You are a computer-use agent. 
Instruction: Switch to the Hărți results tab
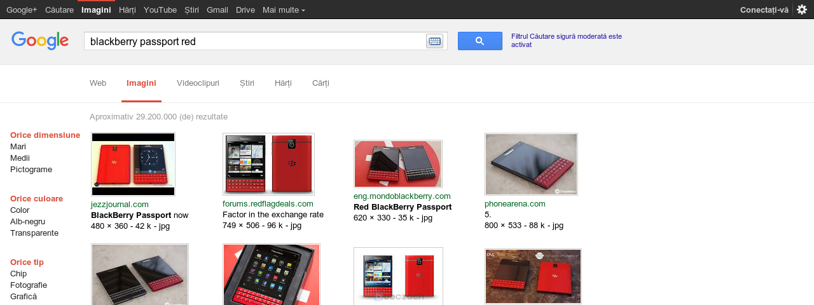283,83
